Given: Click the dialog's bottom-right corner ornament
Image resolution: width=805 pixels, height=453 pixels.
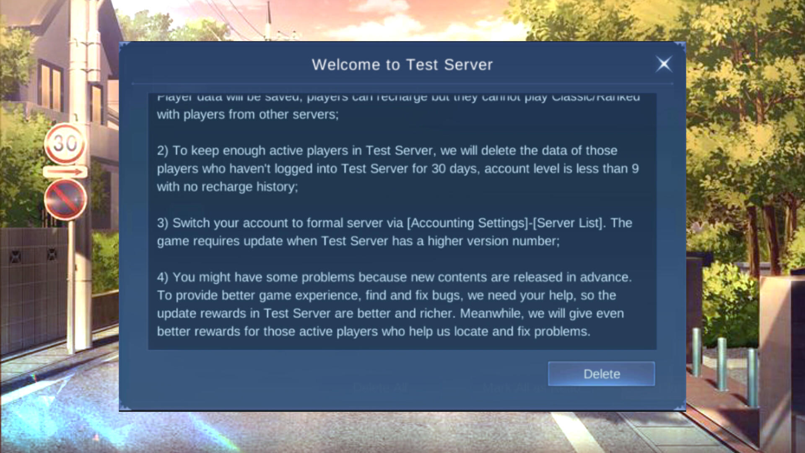Looking at the screenshot, I should [680, 405].
